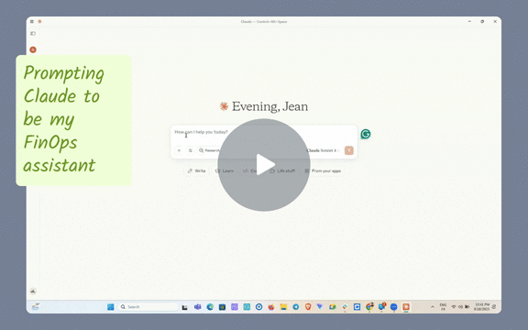This screenshot has width=528, height=330.
Task: Open the Wi-Fi network tray icon
Action: click(454, 307)
